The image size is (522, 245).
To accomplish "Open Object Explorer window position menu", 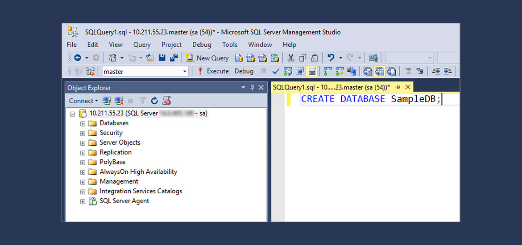I will point(243,87).
